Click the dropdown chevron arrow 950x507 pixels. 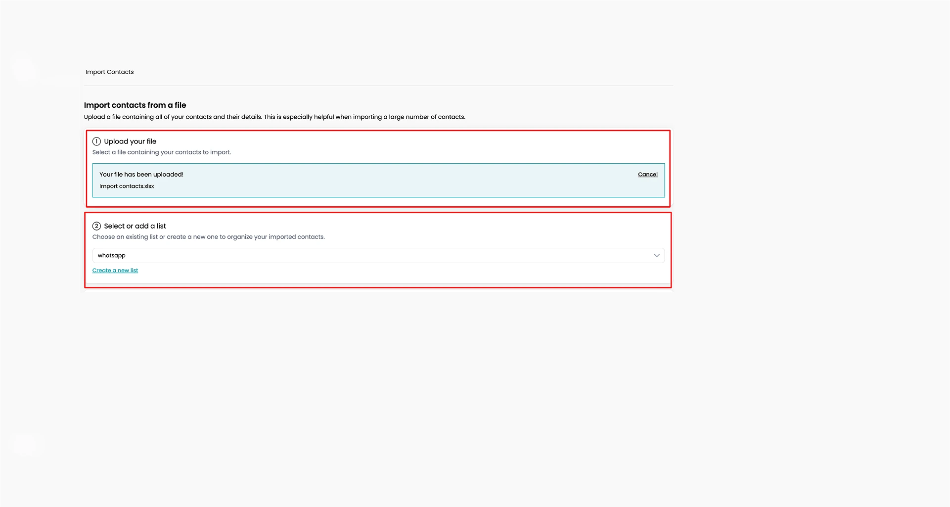tap(657, 256)
